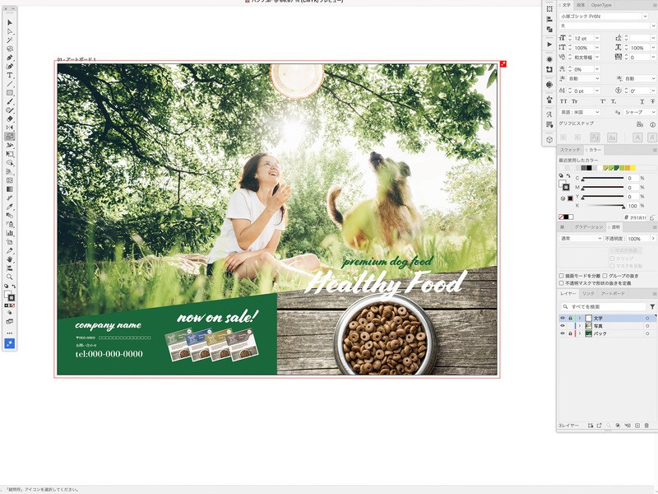The height and width of the screenshot is (494, 658).
Task: Hide the 文字 layer using eye icon
Action: pos(563,318)
